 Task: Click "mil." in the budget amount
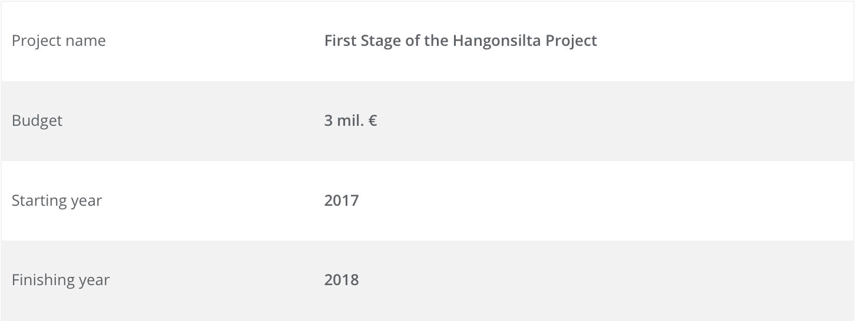pyautogui.click(x=350, y=121)
